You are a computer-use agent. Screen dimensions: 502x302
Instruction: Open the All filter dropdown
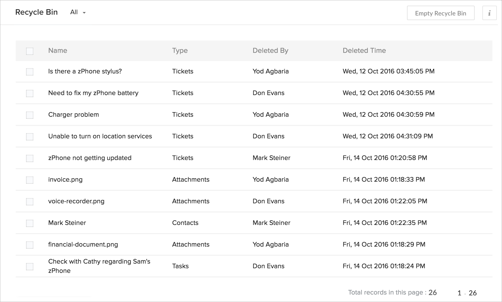click(78, 12)
